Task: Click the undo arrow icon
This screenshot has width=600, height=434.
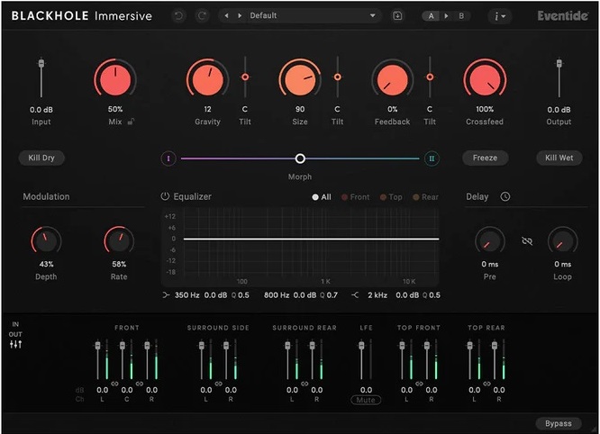Action: tap(178, 15)
